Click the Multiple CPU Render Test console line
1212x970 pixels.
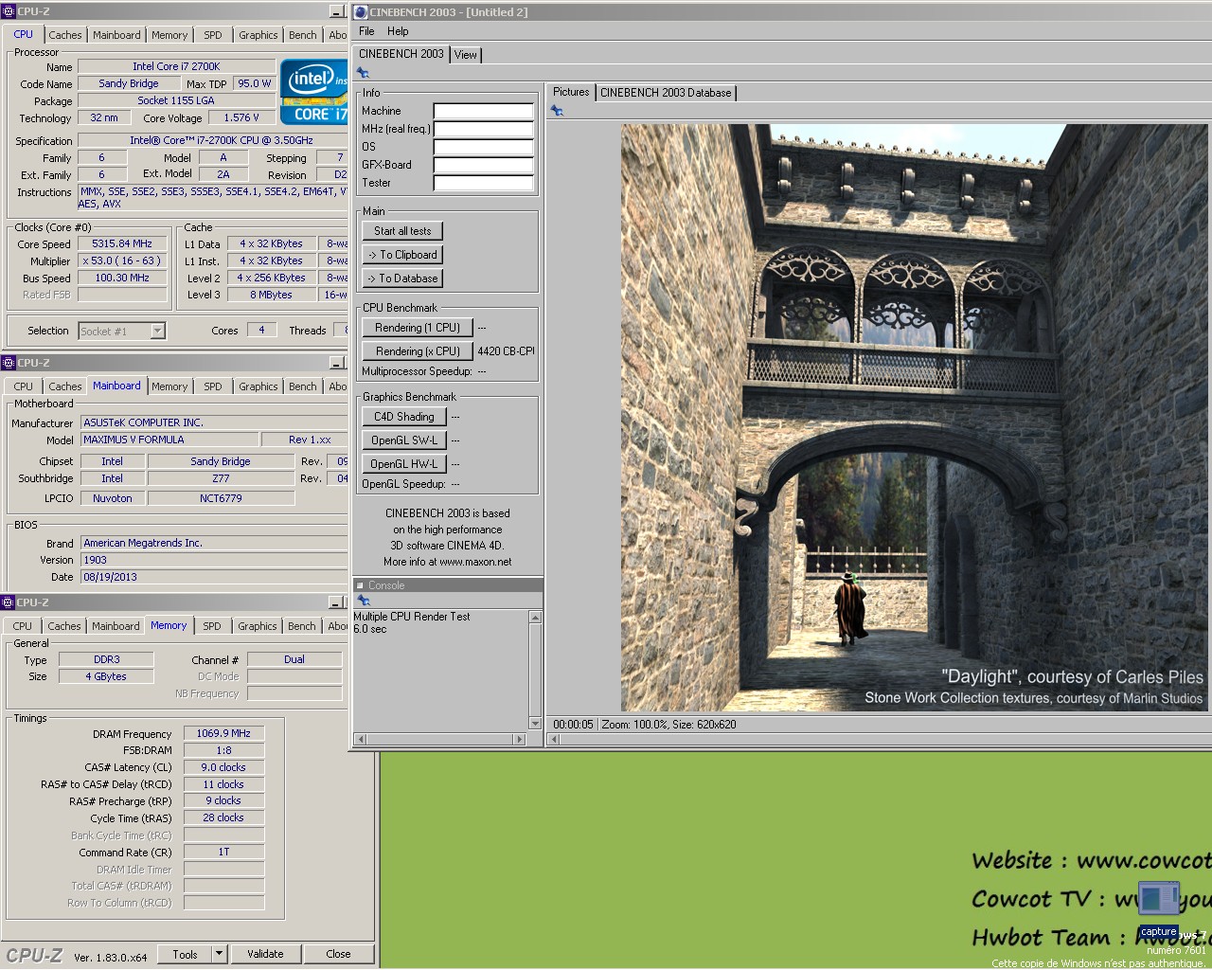pyautogui.click(x=412, y=617)
